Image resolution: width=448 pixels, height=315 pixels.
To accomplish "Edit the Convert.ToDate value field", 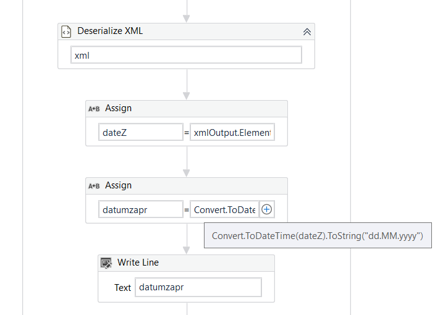I will [x=224, y=209].
